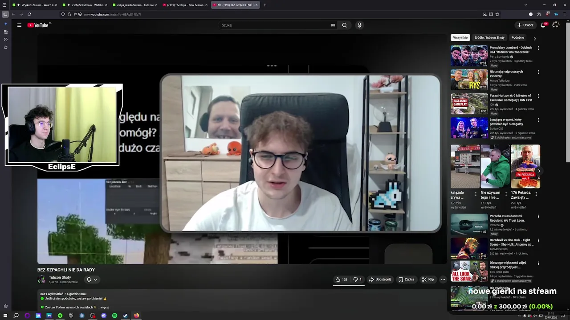Go back using the browser back arrow
Image resolution: width=570 pixels, height=320 pixels.
click(13, 14)
